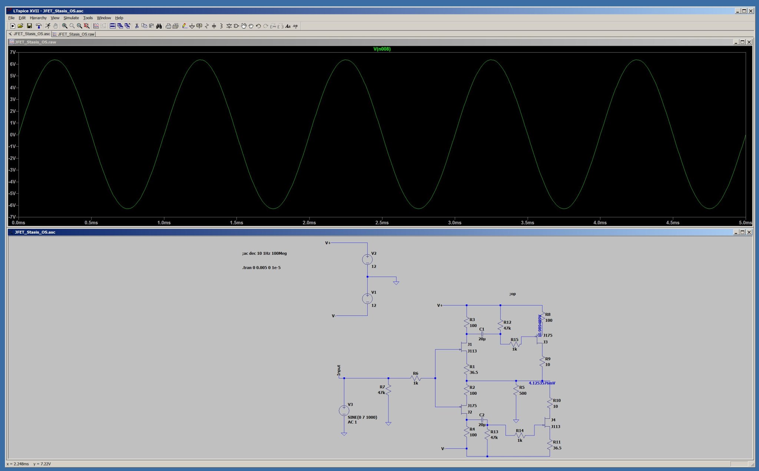
Task: Save the schematic with the floppy disk icon
Action: pos(29,26)
